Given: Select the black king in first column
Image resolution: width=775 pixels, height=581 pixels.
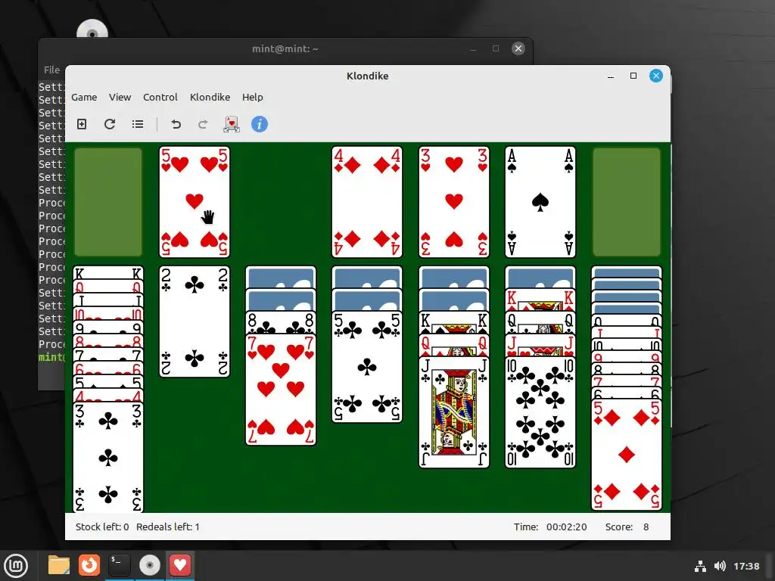Looking at the screenshot, I should (108, 272).
